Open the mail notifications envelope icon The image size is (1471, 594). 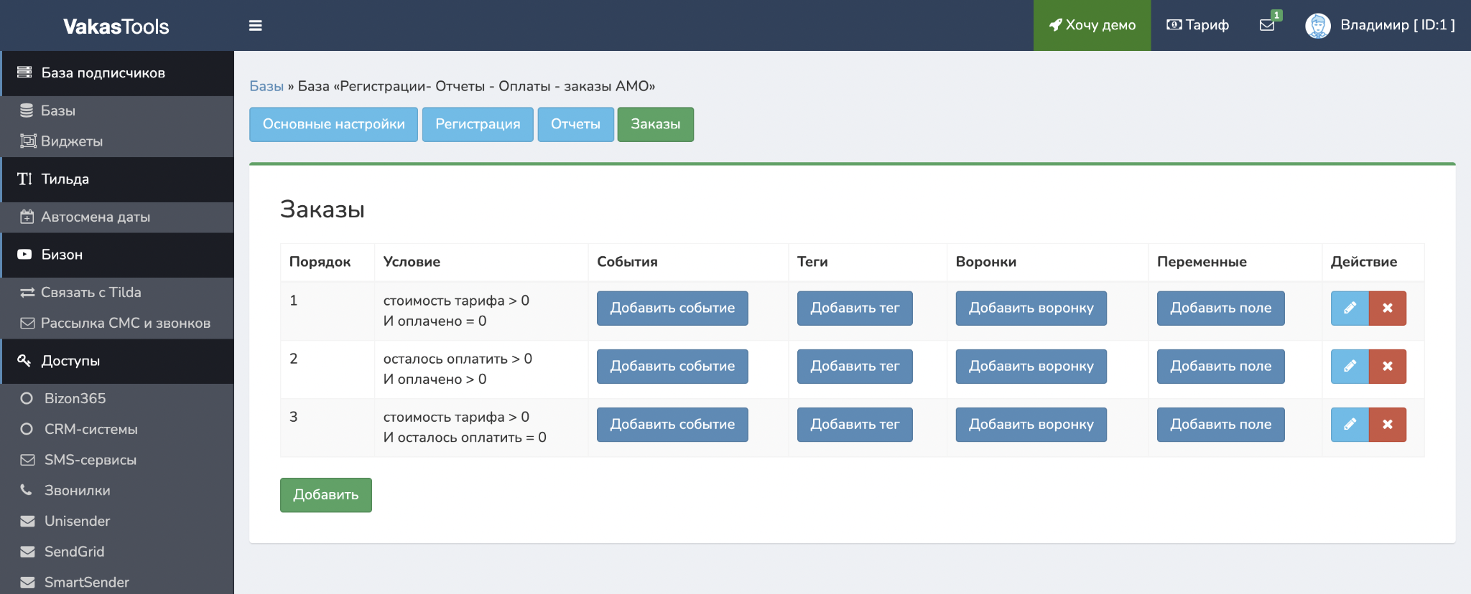[x=1267, y=25]
